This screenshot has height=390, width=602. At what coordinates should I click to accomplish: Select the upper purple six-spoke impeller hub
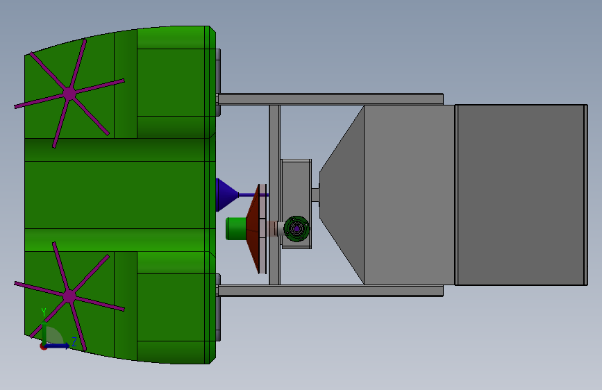pyautogui.click(x=69, y=93)
